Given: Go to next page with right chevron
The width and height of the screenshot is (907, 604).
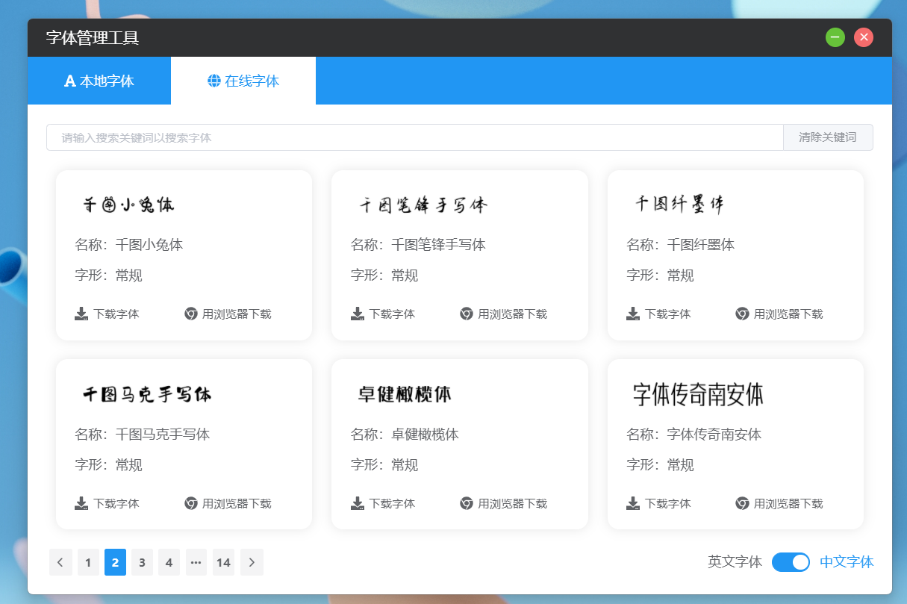Looking at the screenshot, I should pyautogui.click(x=252, y=562).
